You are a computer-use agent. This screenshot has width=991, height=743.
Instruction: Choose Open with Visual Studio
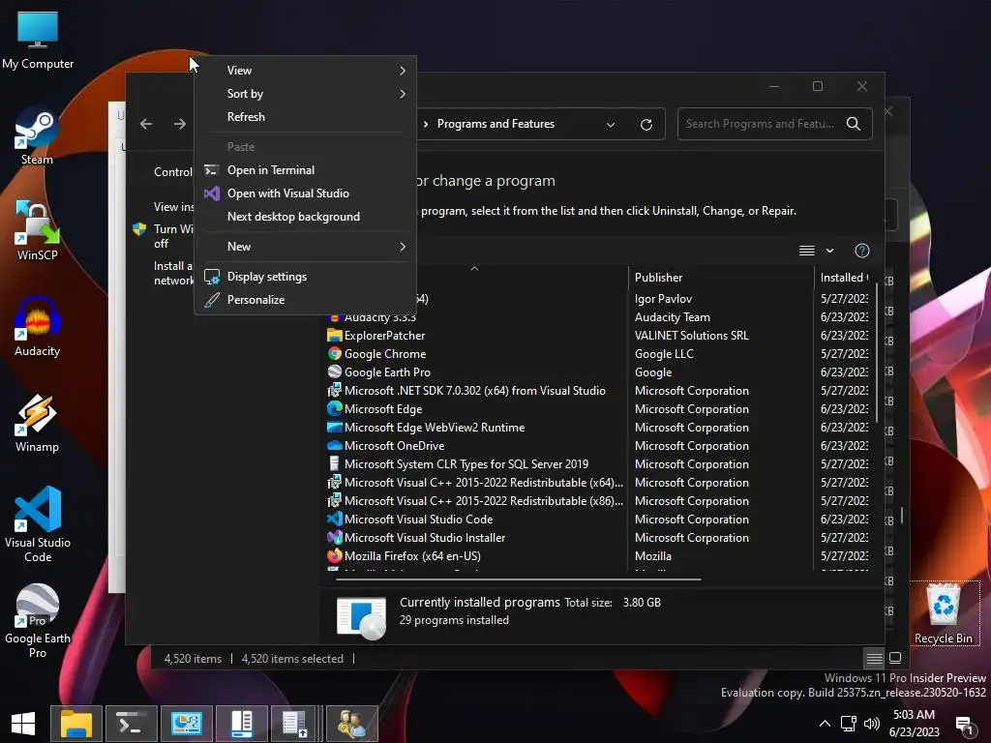pyautogui.click(x=305, y=193)
